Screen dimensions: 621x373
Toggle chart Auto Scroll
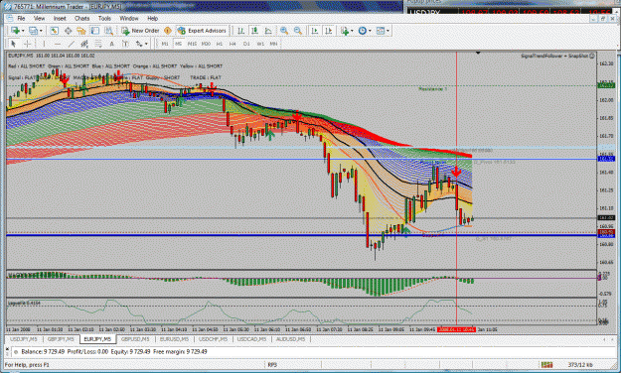click(x=315, y=31)
